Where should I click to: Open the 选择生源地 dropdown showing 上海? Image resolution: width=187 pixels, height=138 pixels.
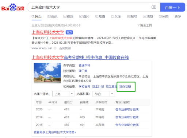tap(64, 94)
